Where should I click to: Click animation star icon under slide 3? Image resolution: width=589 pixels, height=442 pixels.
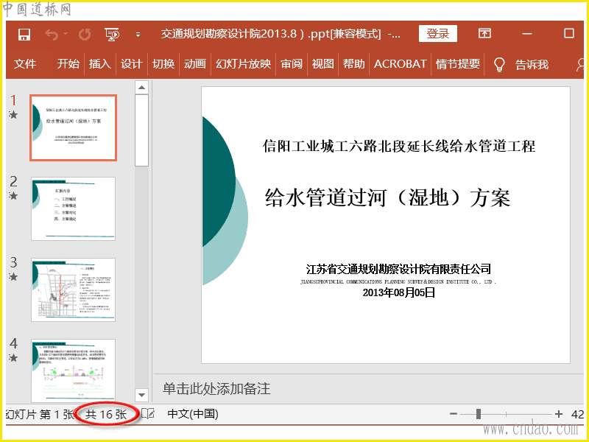[13, 277]
